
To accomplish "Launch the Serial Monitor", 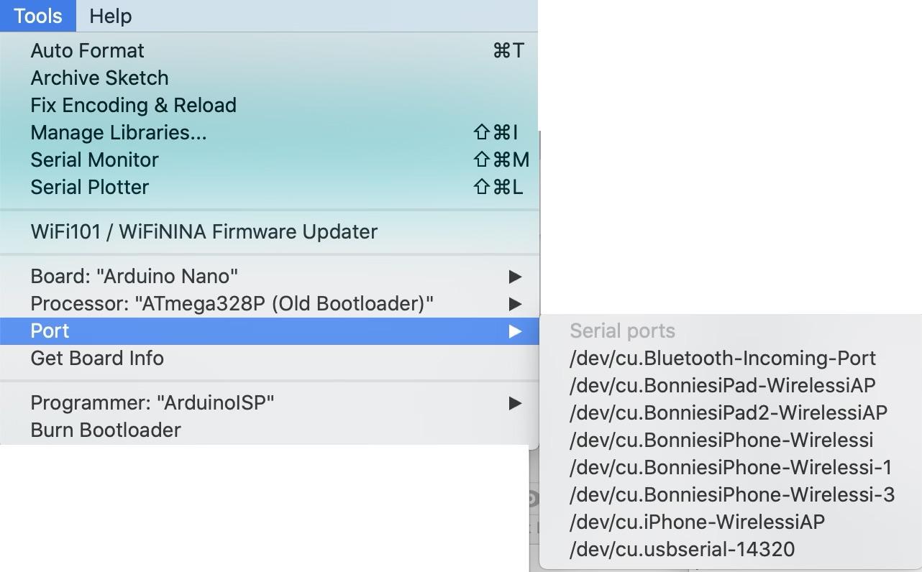I will [94, 160].
